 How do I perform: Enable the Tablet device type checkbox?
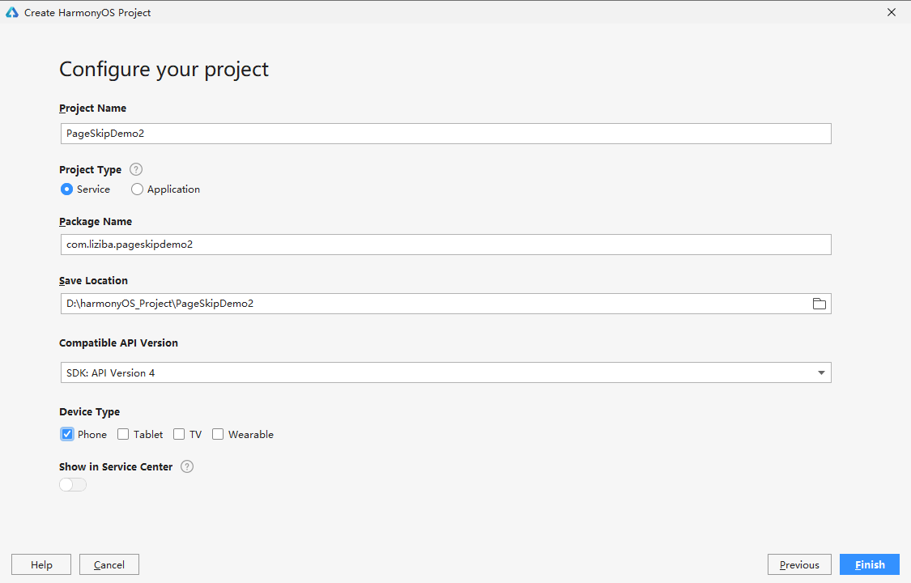(123, 434)
